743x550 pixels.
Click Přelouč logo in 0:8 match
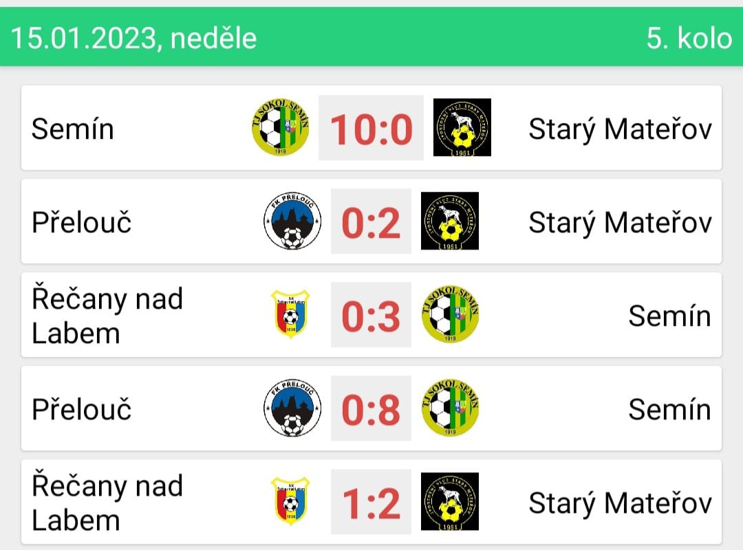[292, 408]
